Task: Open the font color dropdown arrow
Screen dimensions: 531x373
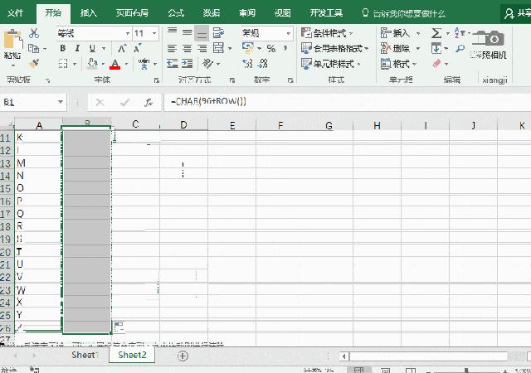Action: (x=127, y=64)
